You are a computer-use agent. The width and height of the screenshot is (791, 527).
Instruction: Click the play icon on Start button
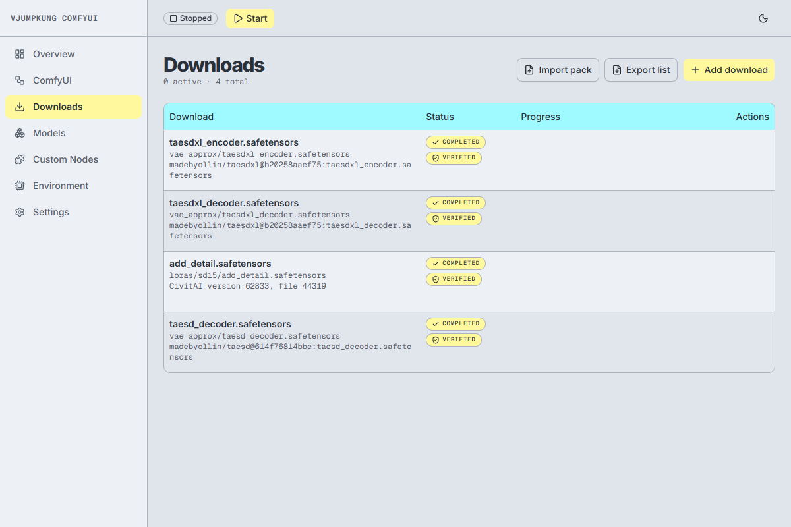(x=238, y=18)
